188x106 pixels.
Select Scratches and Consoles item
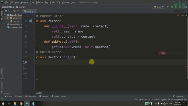(14, 27)
